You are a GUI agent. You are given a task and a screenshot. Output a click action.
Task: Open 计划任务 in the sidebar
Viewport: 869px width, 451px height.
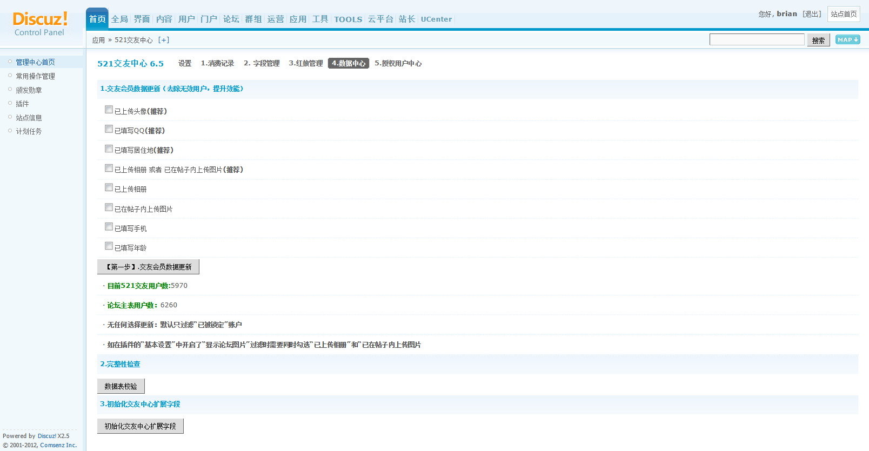coord(29,131)
